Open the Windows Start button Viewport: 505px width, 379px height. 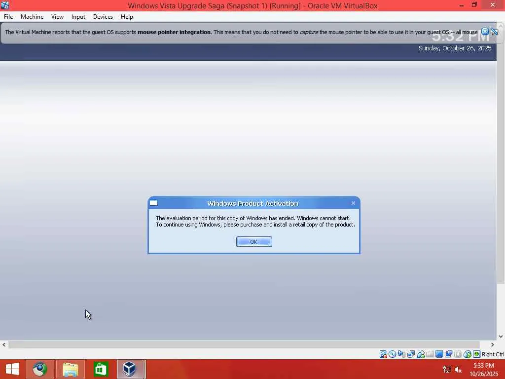(x=12, y=369)
